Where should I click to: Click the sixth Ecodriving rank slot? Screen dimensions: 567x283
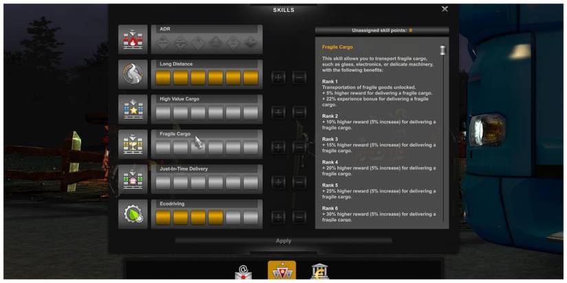[251, 218]
